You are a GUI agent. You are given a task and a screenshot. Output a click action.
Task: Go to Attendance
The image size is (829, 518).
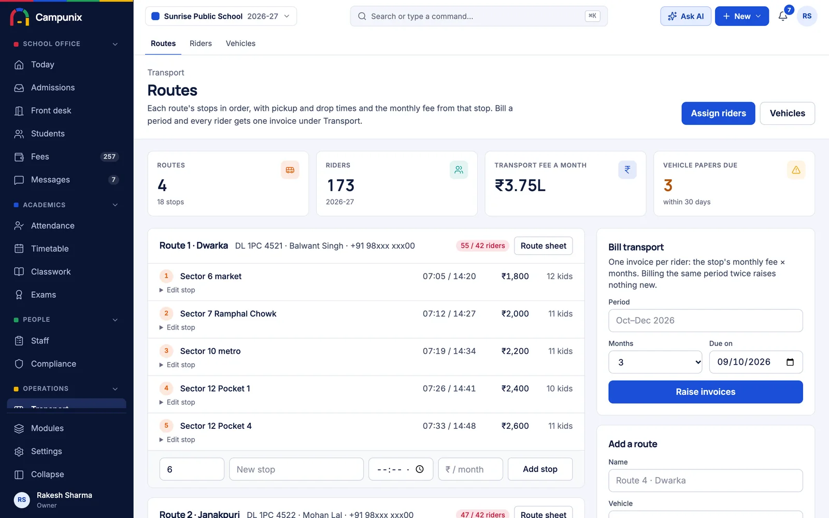coord(66,226)
